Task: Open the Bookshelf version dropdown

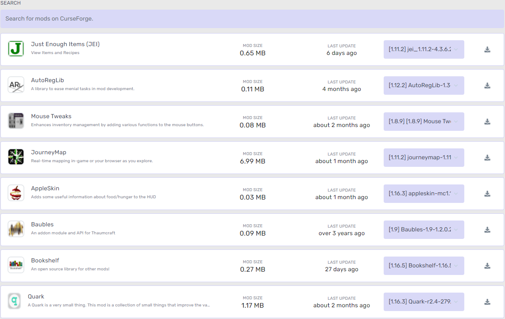Action: 424,266
